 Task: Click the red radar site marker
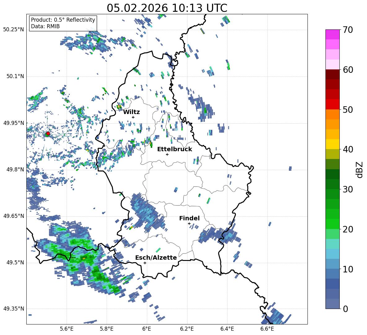(x=48, y=133)
